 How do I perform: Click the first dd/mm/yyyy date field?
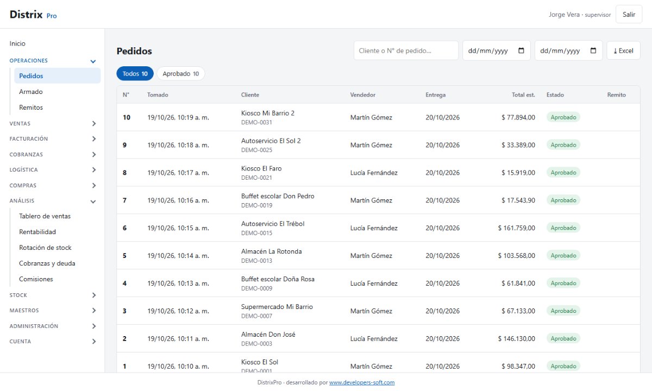coord(497,51)
